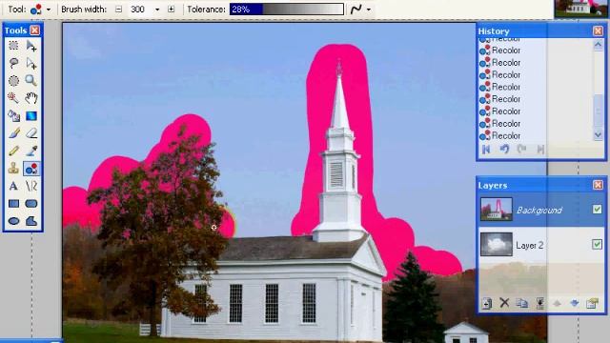The height and width of the screenshot is (343, 610).
Task: Select the Paintbrush tool
Action: point(13,133)
